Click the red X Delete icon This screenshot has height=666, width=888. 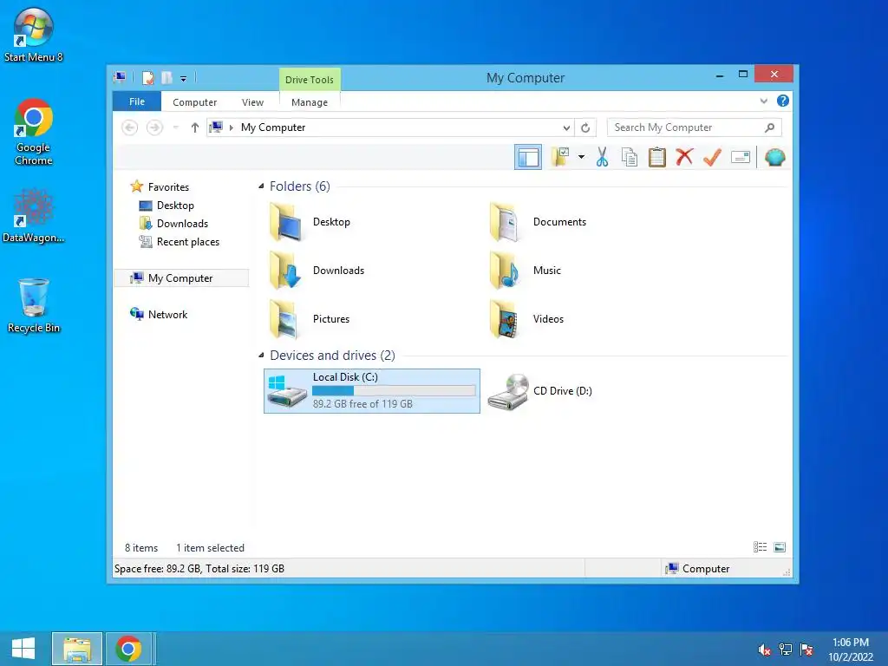point(684,157)
